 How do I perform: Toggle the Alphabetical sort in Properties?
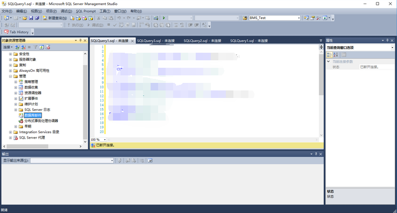point(336,55)
